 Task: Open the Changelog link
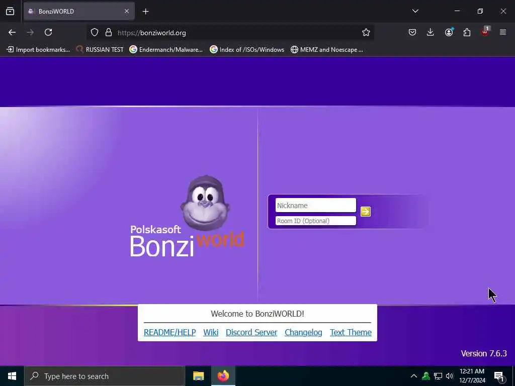(x=303, y=332)
